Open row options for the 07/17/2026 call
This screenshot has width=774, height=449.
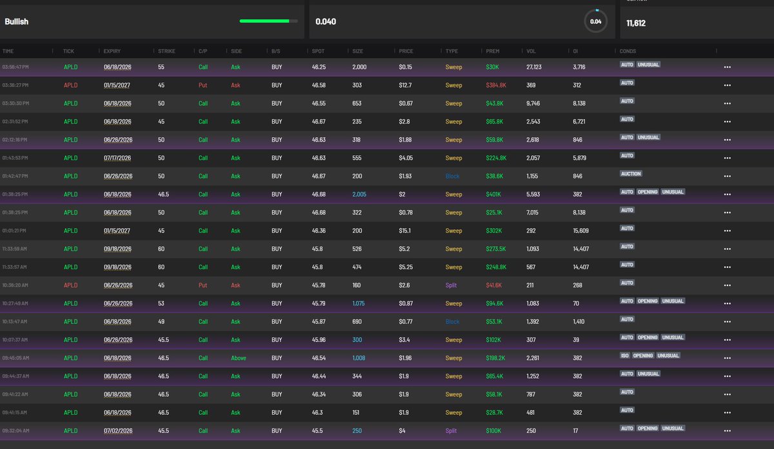(x=727, y=158)
